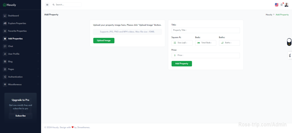Focus the Property Title input field
This screenshot has width=292, height=133.
[206, 30]
